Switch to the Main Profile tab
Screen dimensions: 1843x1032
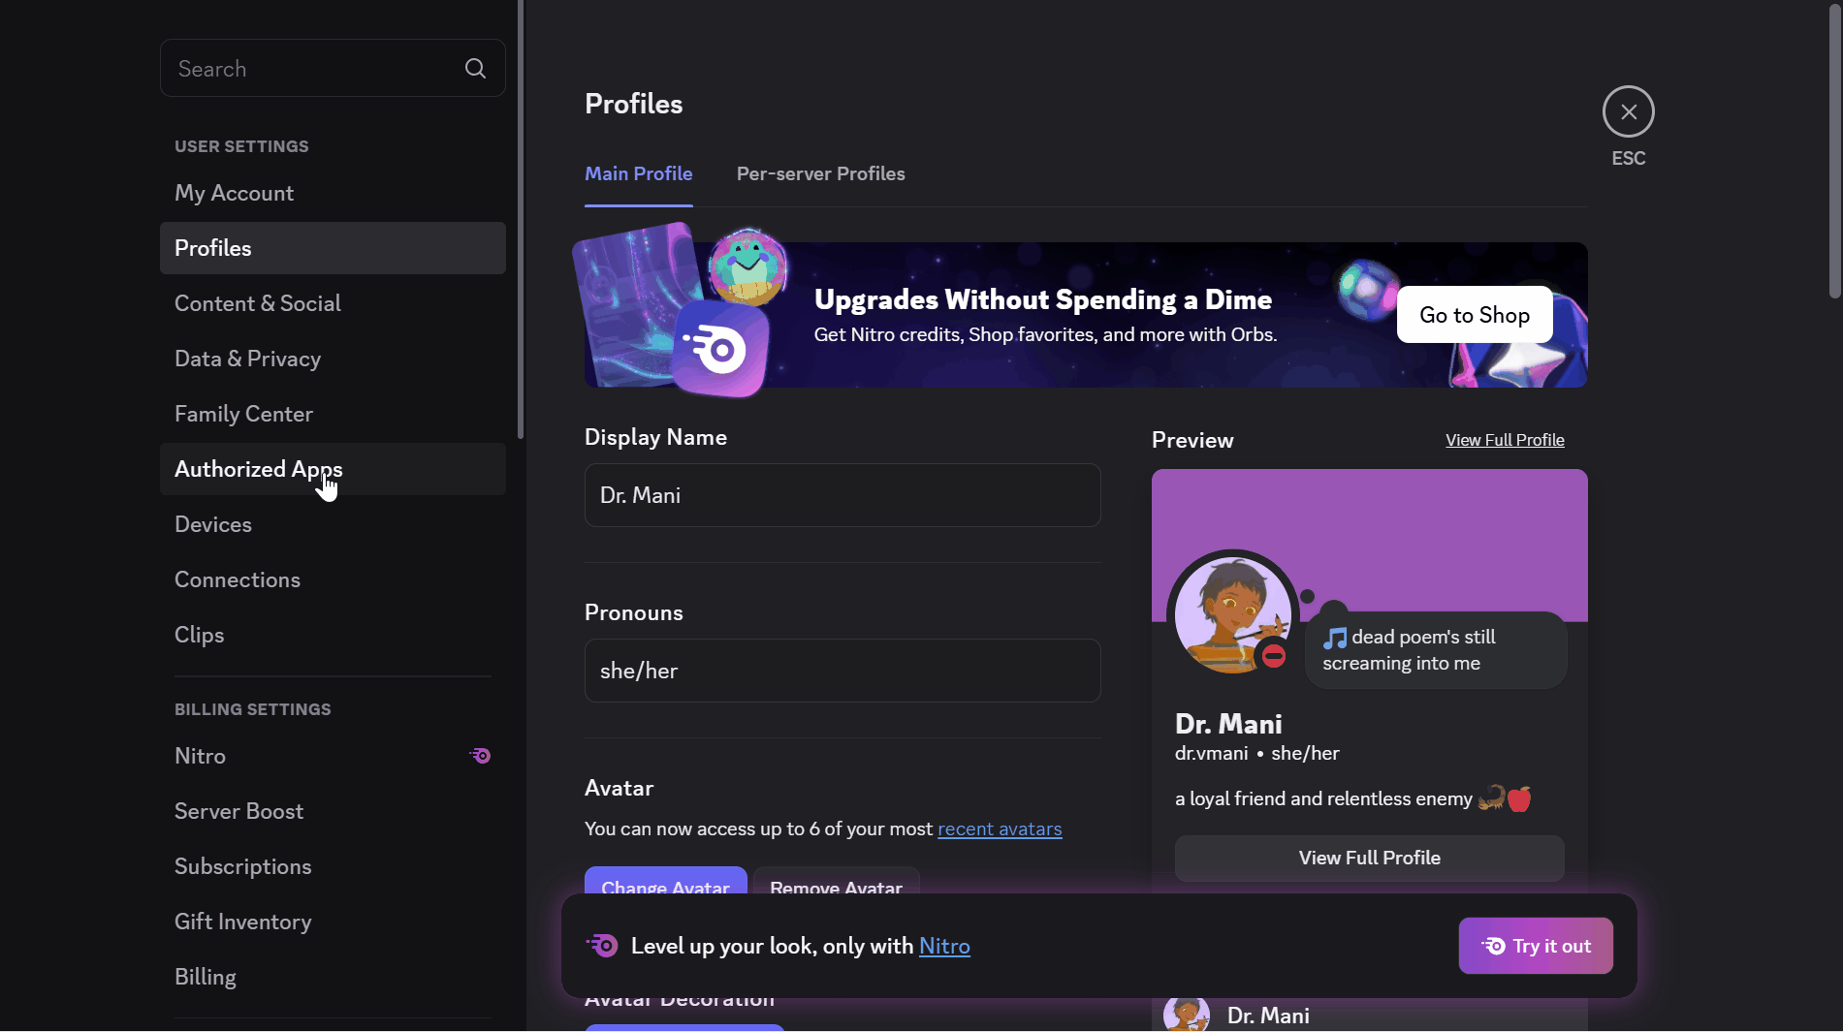click(638, 174)
